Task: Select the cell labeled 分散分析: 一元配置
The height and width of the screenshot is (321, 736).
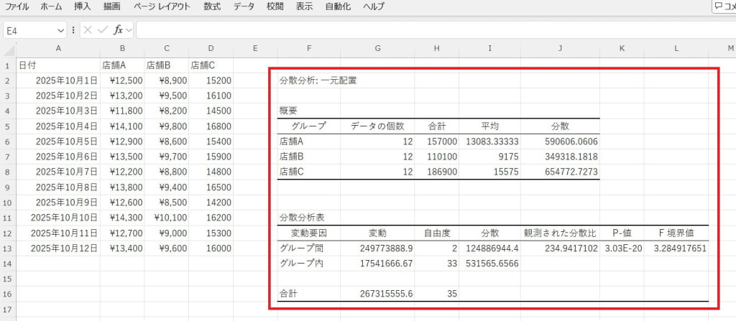Action: 318,80
